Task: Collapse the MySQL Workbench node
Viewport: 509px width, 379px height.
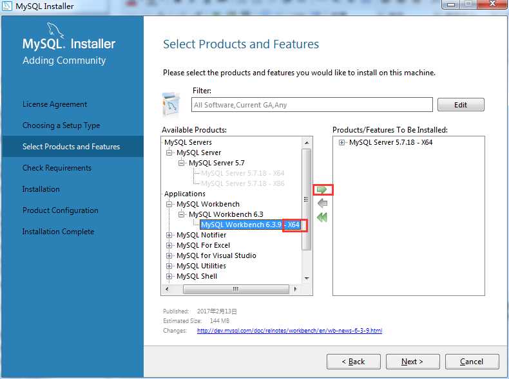Action: (x=169, y=204)
